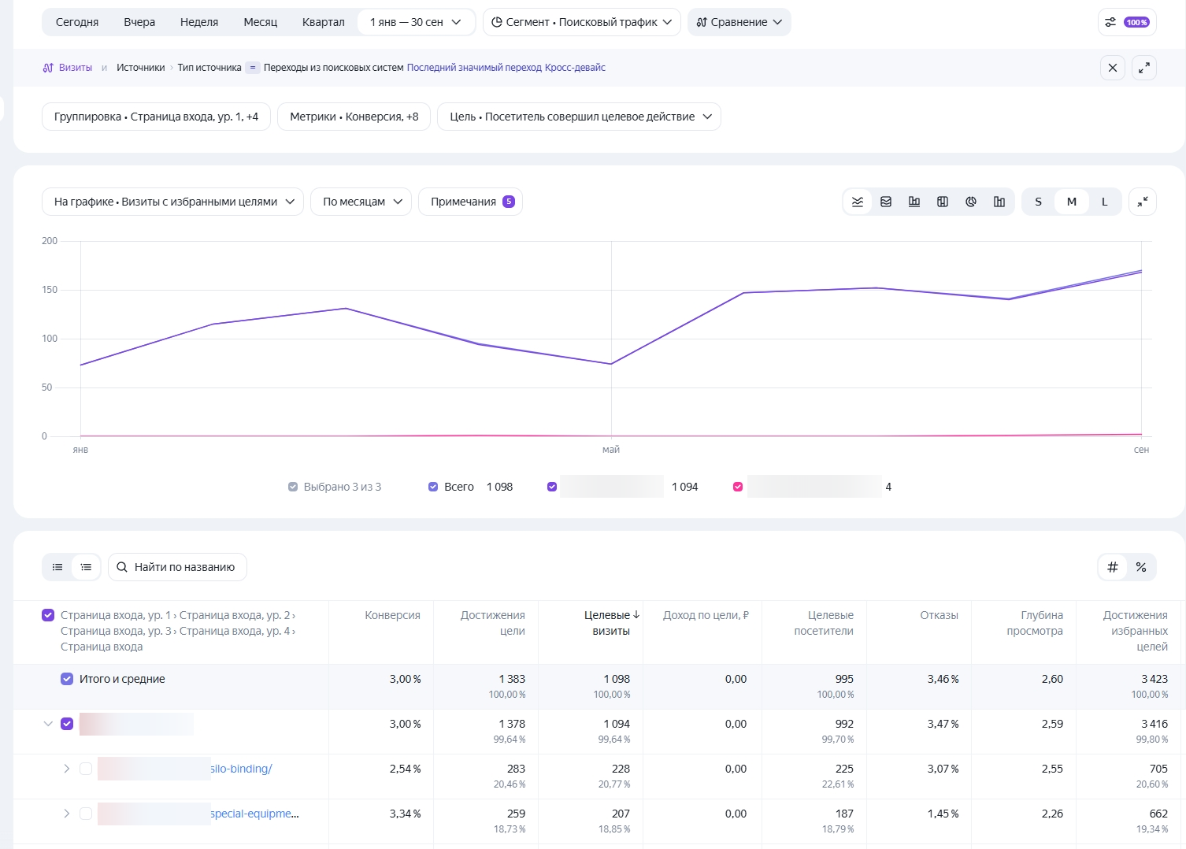Open the По месяцам grouping dropdown
Image resolution: width=1186 pixels, height=849 pixels.
pos(361,202)
